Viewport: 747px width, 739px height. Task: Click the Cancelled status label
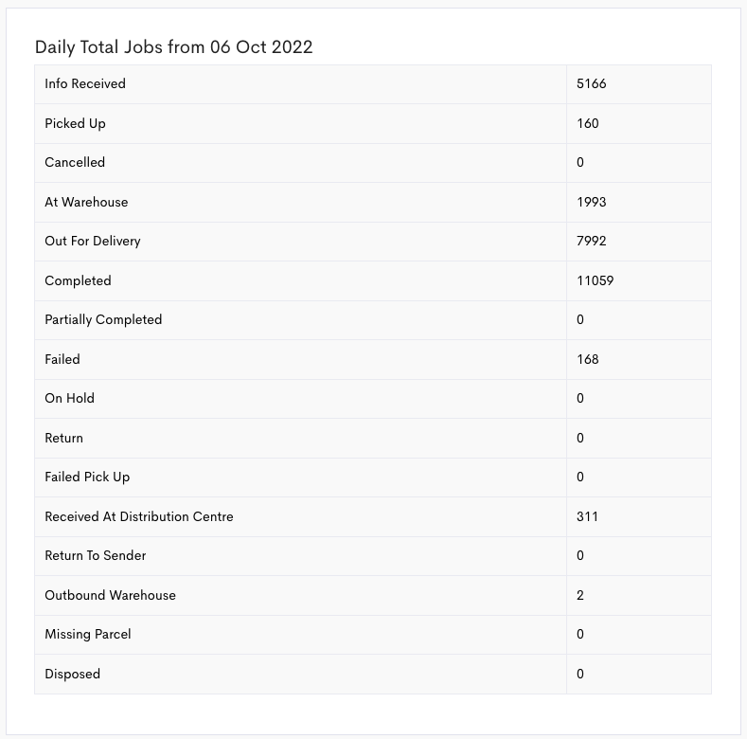pyautogui.click(x=75, y=162)
